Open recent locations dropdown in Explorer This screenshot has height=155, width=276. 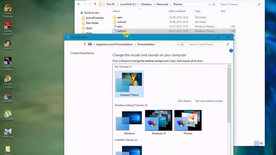tap(90, 4)
